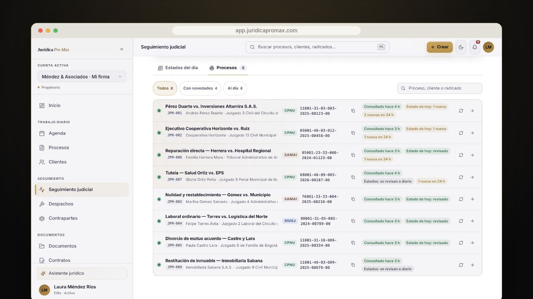Click SAMAI badge on Reparación directa row
This screenshot has width=533, height=299.
click(x=291, y=155)
